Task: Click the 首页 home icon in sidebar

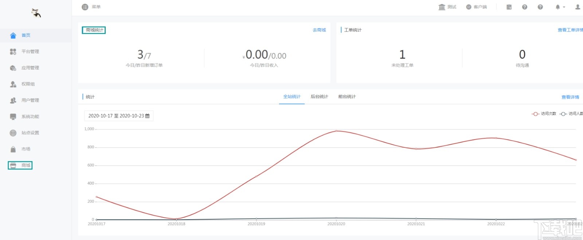Action: coord(13,35)
